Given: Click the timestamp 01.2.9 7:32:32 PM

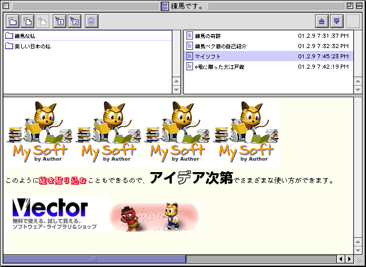Looking at the screenshot, I should 323,46.
